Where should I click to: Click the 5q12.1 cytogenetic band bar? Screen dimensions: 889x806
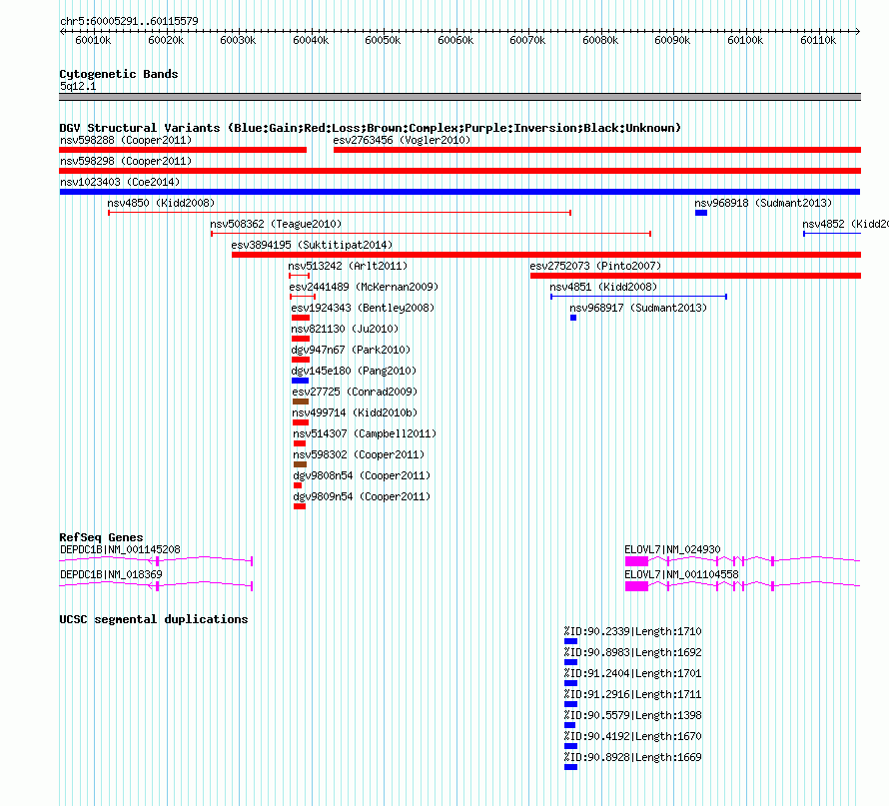[459, 97]
